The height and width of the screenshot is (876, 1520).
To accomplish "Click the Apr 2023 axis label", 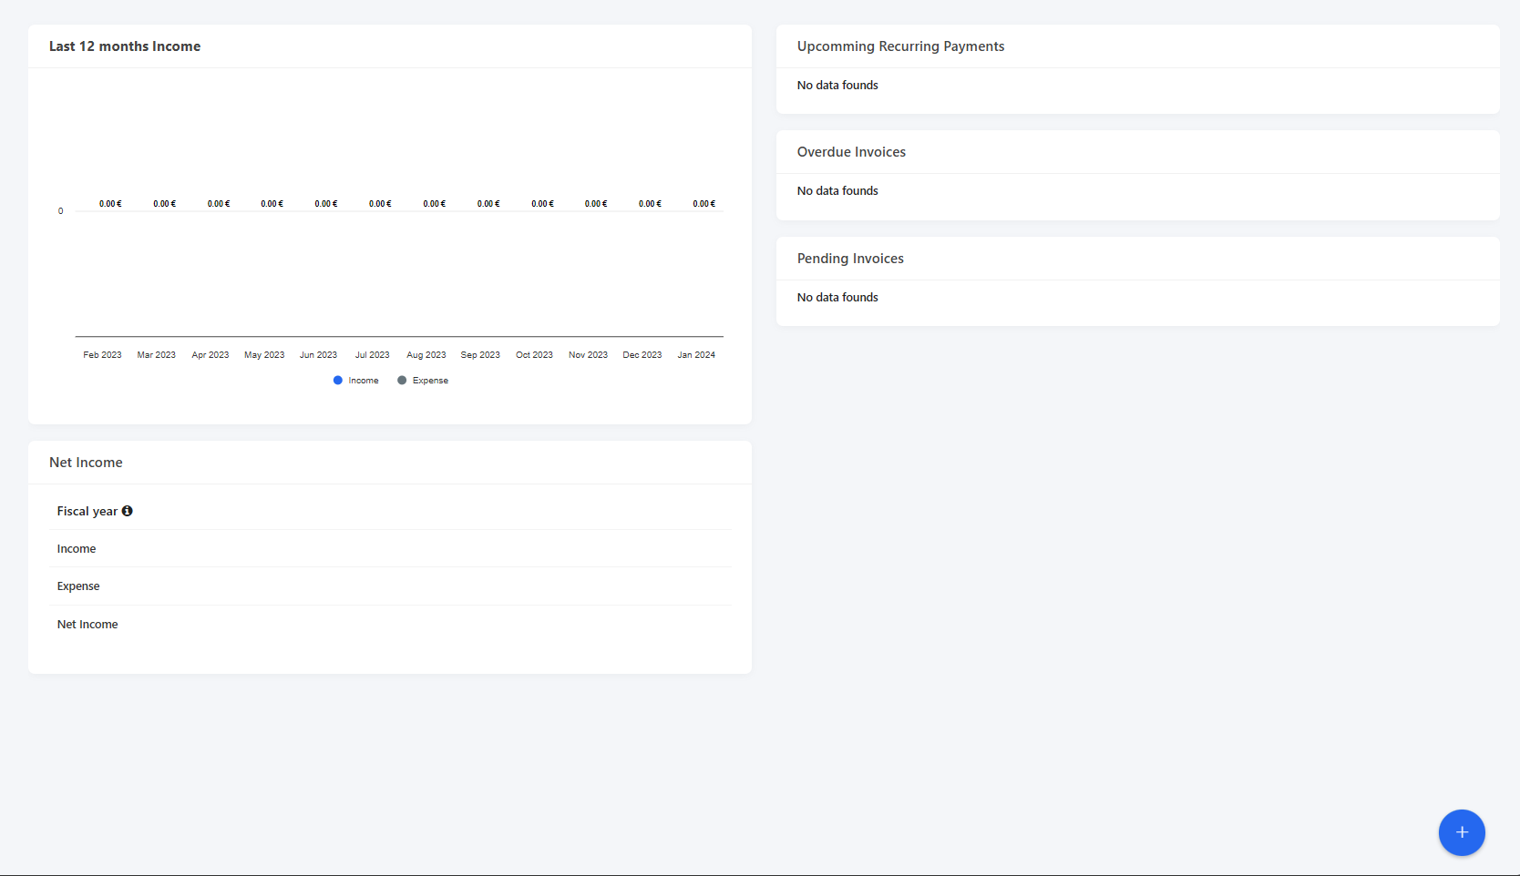I will [x=211, y=355].
